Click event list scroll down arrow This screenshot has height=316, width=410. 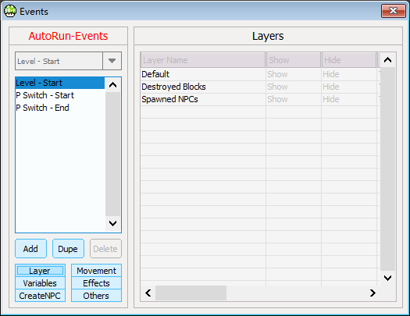112,223
